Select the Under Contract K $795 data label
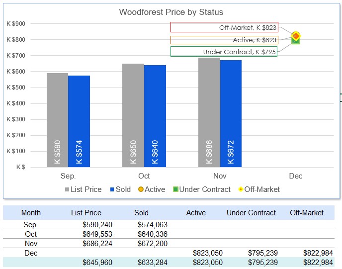 coord(224,52)
